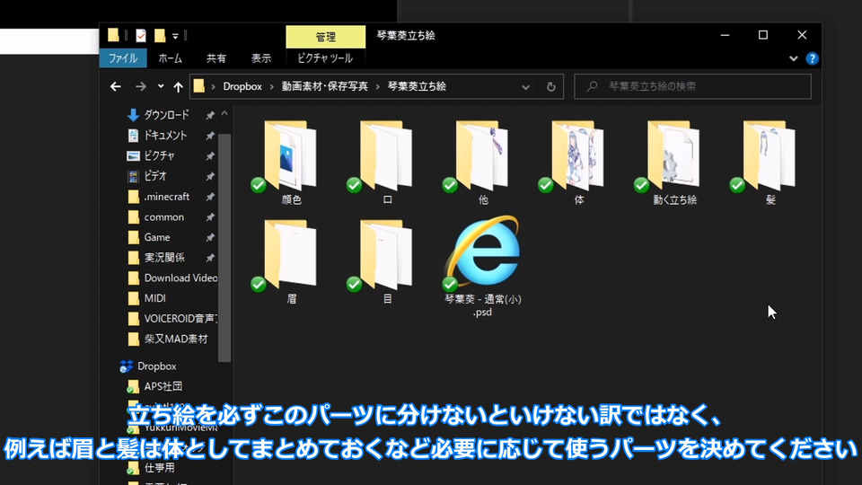Open the 体 folder
Viewport: 862px width, 485px height.
point(578,163)
